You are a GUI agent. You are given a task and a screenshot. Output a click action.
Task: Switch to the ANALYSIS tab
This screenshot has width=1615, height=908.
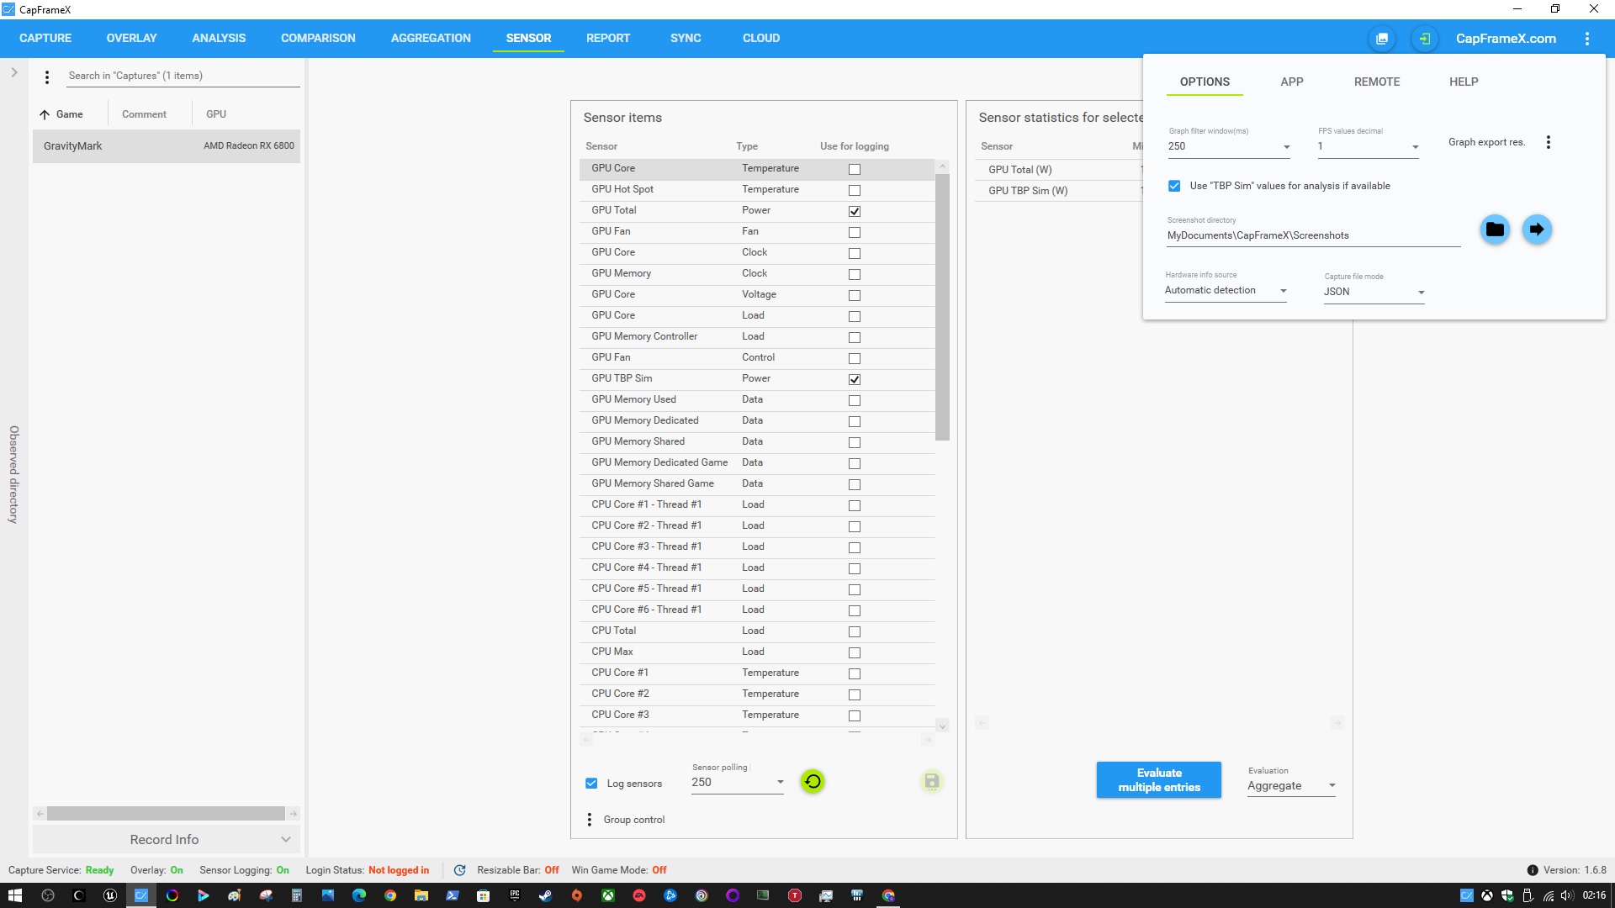219,39
